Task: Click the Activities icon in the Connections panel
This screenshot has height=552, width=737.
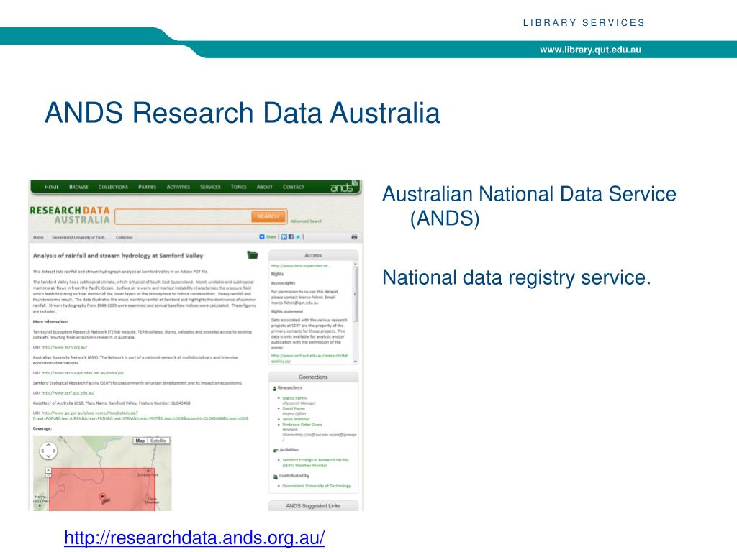Action: 275,450
